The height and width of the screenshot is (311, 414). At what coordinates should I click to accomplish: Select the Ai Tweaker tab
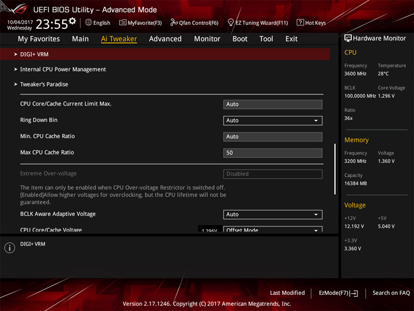(119, 39)
